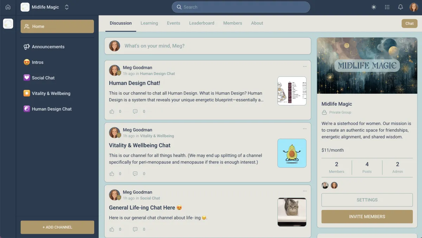
Task: Click the Midlife Magic logo in header
Action: [25, 7]
